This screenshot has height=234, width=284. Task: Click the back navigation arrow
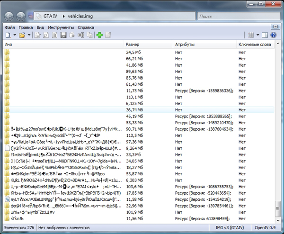click(9, 16)
